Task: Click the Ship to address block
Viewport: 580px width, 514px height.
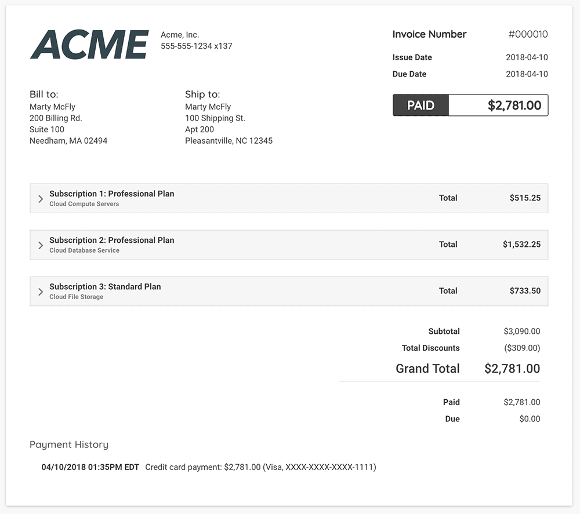Action: 229,118
